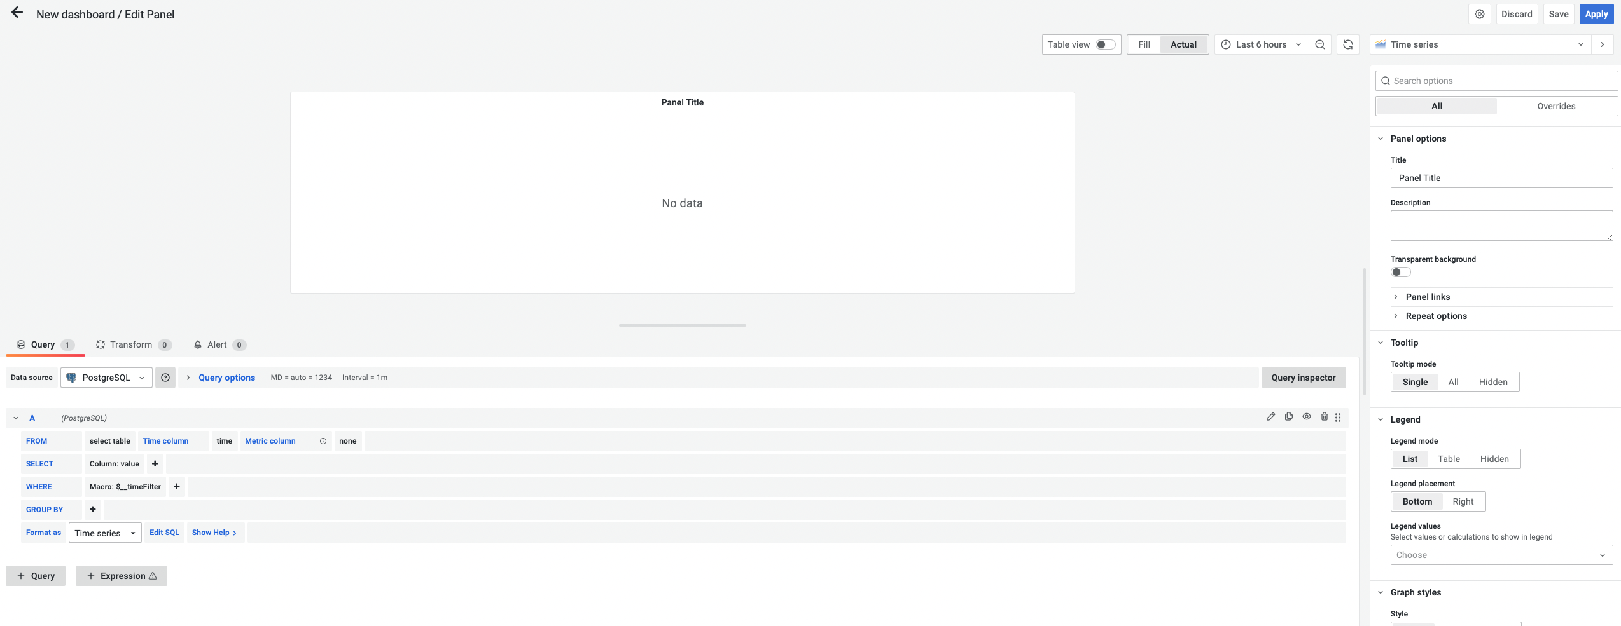Rename query A with the pencil icon
The width and height of the screenshot is (1621, 626).
1270,417
